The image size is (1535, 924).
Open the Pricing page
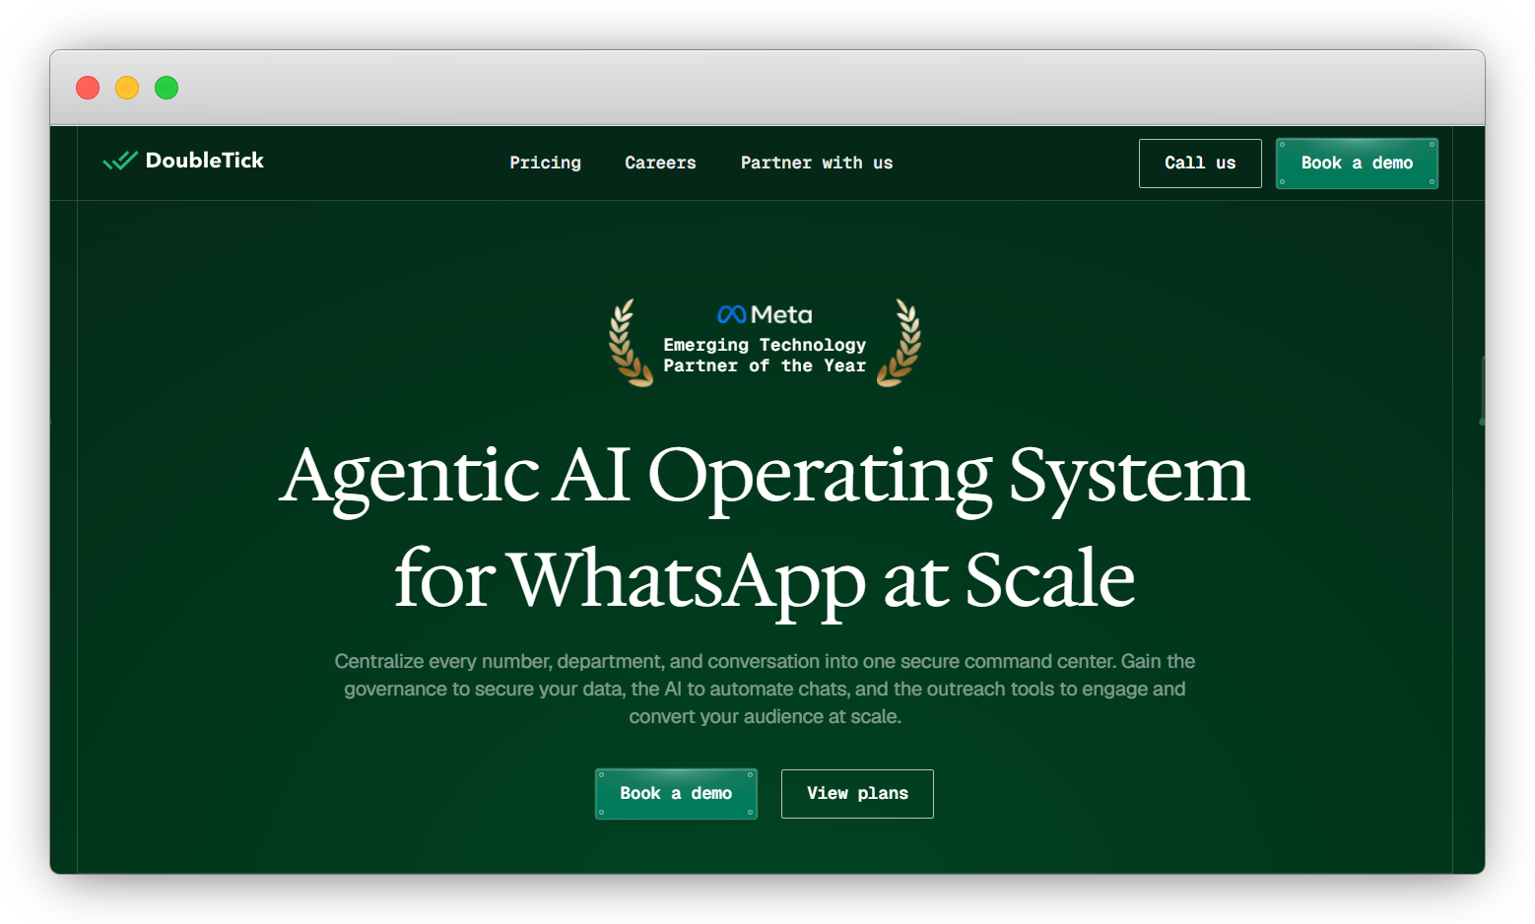545,163
